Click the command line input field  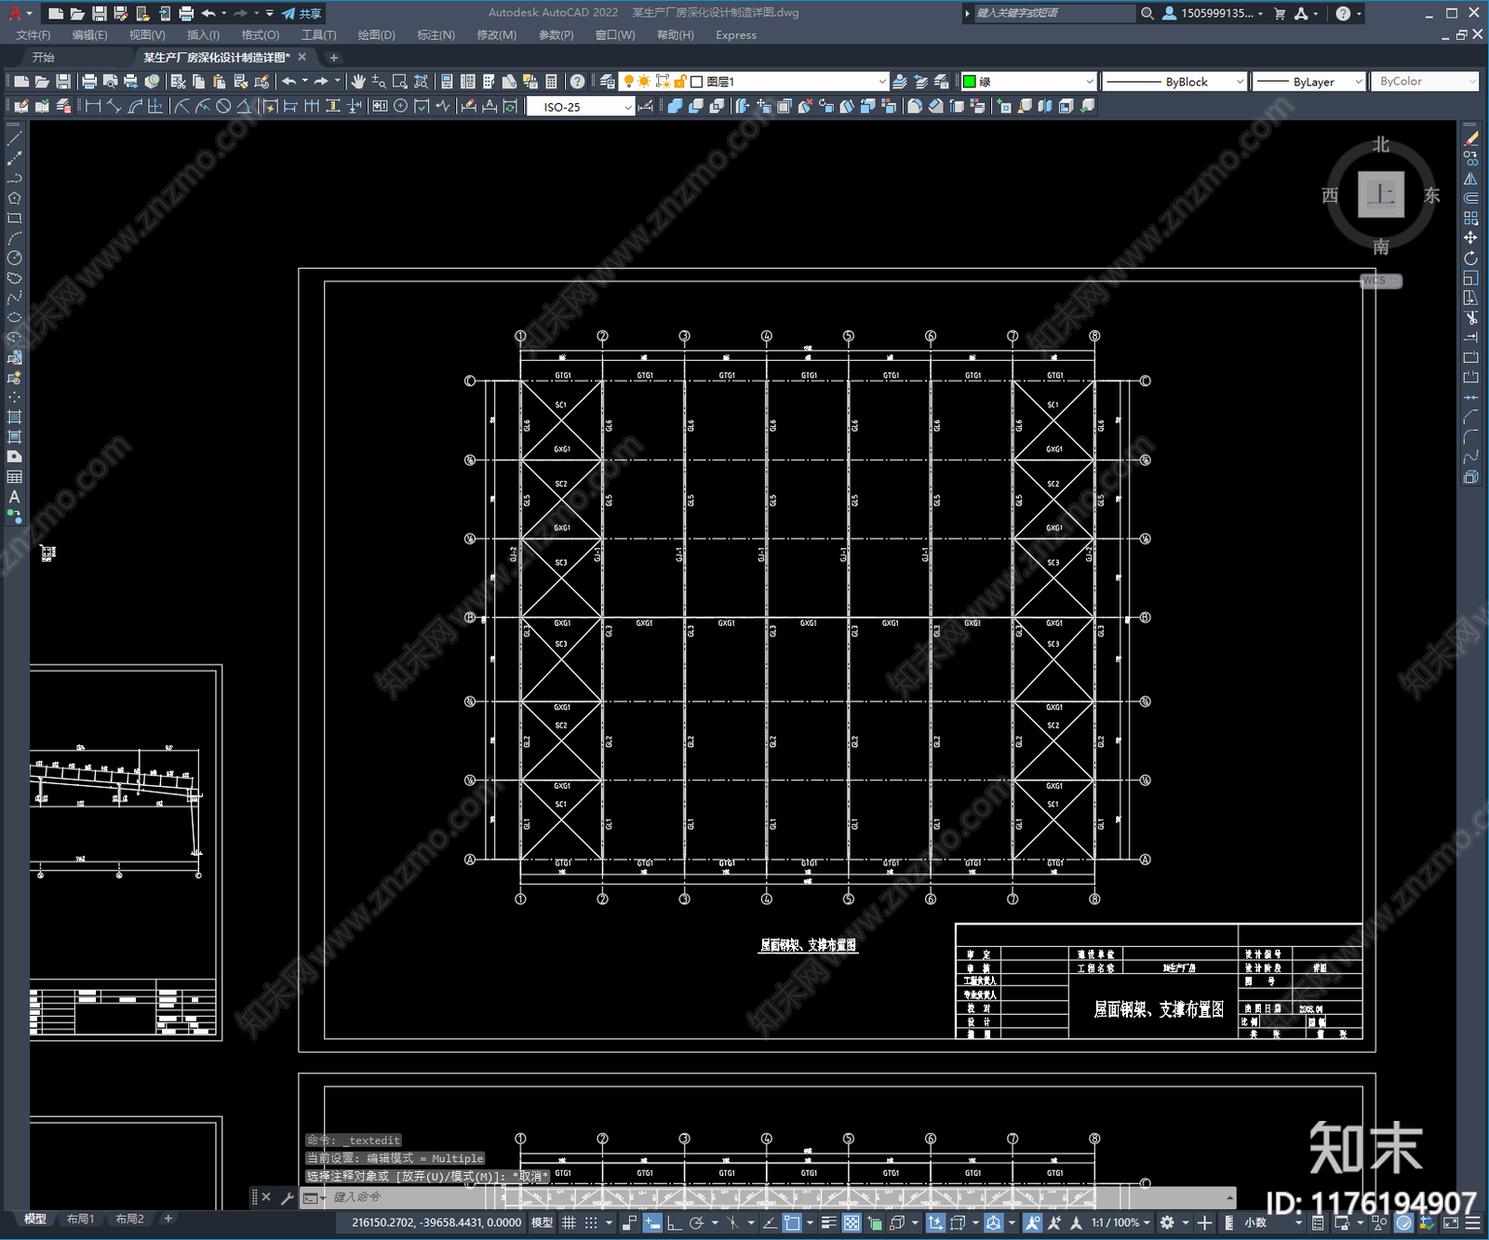tap(777, 1198)
